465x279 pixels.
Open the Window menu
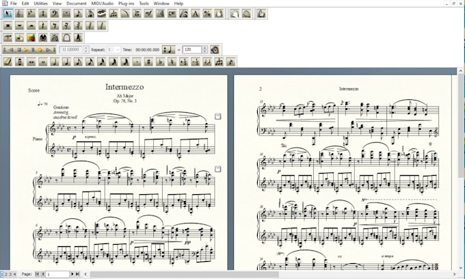161,3
